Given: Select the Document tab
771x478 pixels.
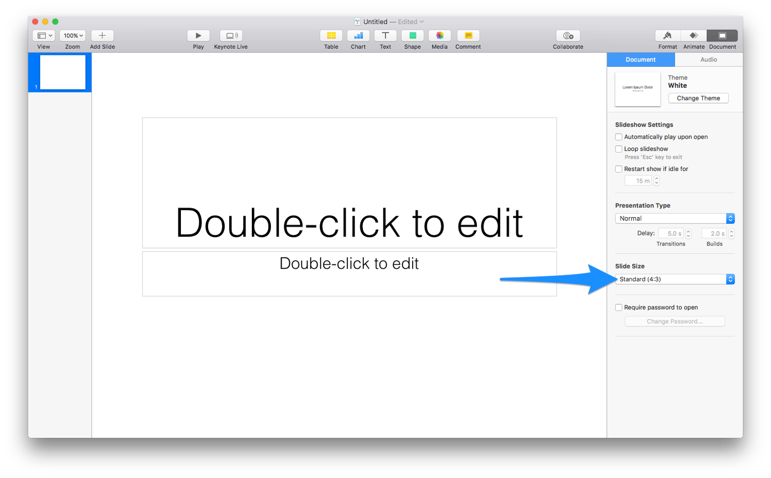Looking at the screenshot, I should point(640,59).
